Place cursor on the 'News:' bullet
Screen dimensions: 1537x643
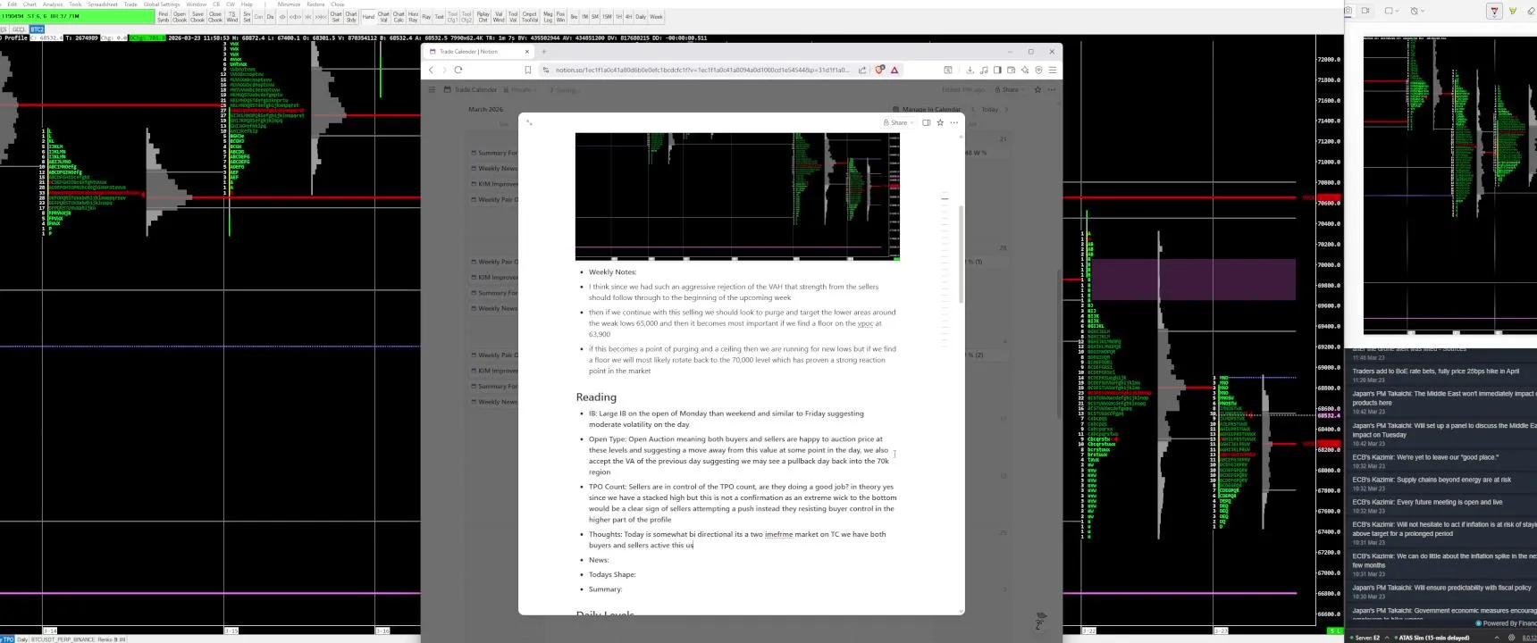(x=599, y=560)
